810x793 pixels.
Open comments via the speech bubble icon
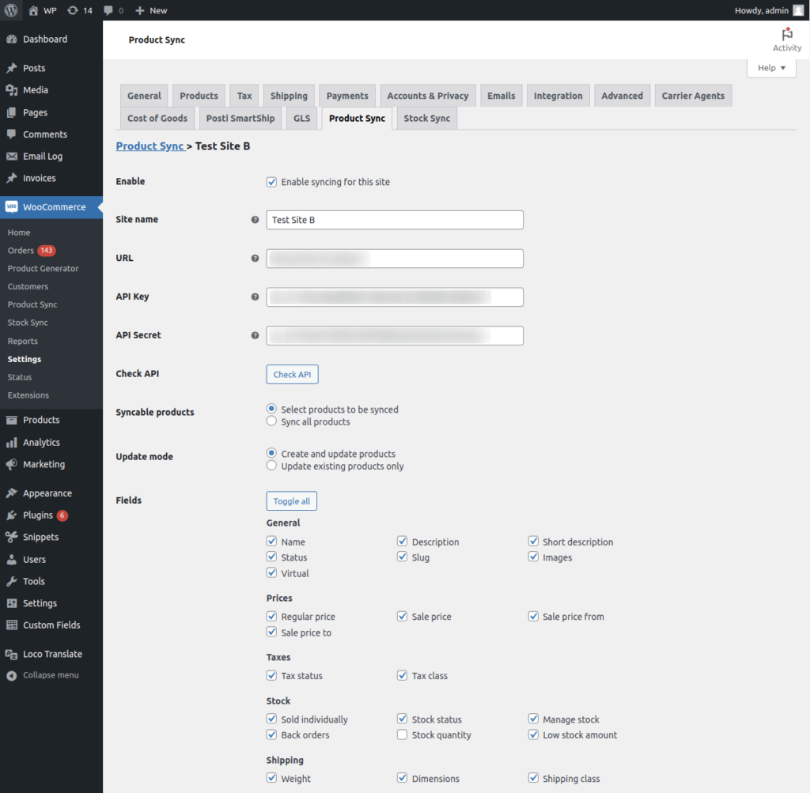(x=107, y=10)
